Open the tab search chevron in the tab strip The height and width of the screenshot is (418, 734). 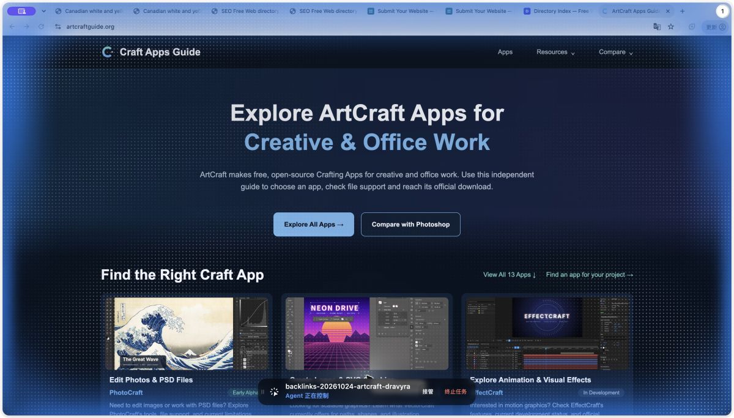[x=43, y=11]
